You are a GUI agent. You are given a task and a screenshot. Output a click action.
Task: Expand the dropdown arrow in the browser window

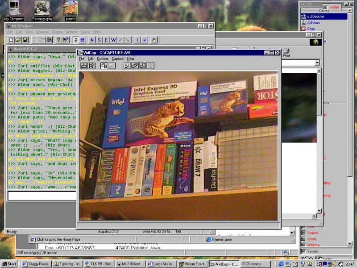pos(317,63)
